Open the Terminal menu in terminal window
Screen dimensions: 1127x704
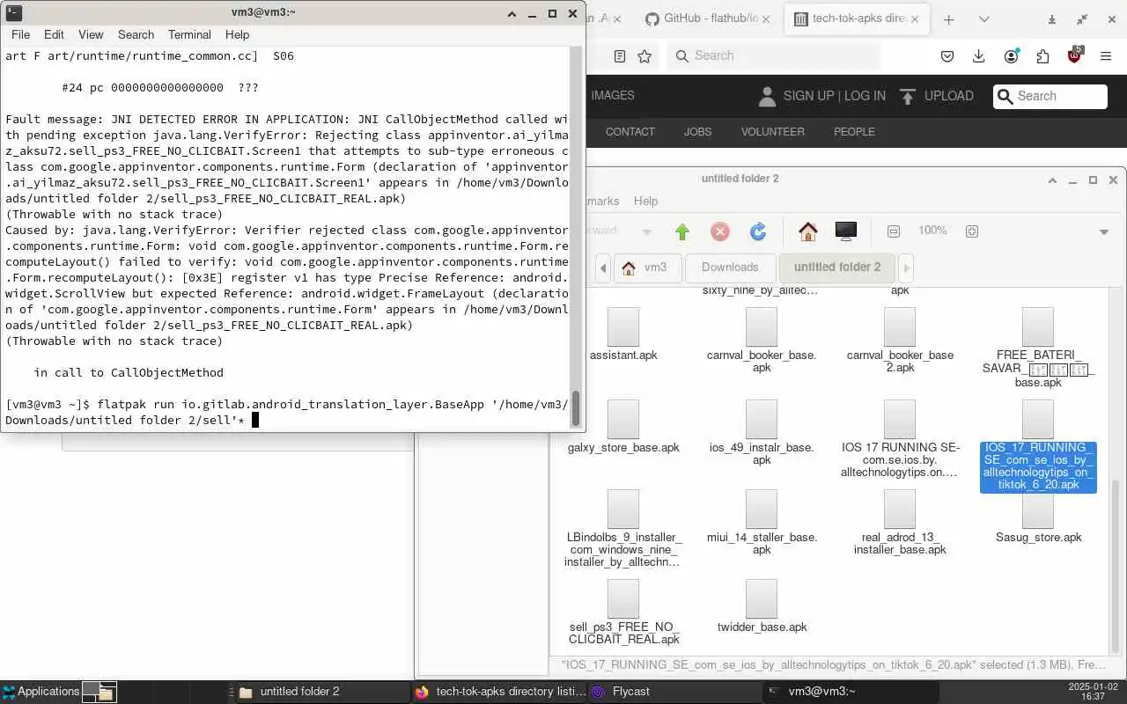[x=189, y=34]
